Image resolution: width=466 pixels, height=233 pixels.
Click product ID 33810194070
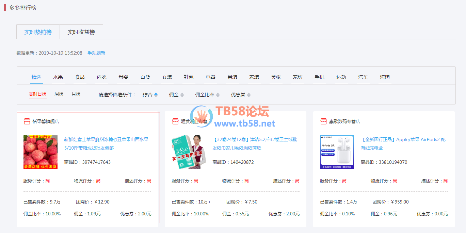tap(393, 162)
